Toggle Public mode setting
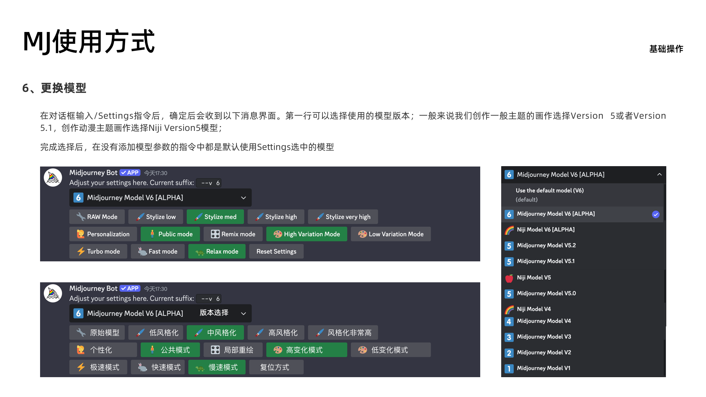The width and height of the screenshot is (706, 397). tap(170, 234)
